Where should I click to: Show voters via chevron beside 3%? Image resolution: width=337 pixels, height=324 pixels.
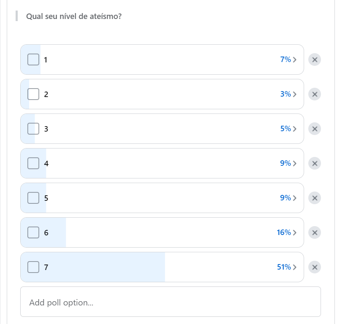295,94
